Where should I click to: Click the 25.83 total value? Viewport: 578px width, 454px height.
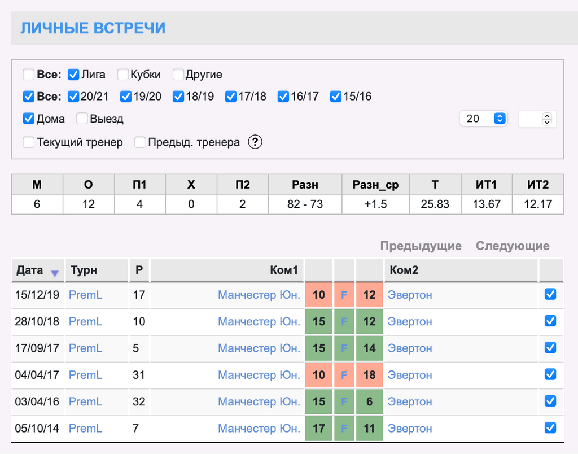click(435, 204)
